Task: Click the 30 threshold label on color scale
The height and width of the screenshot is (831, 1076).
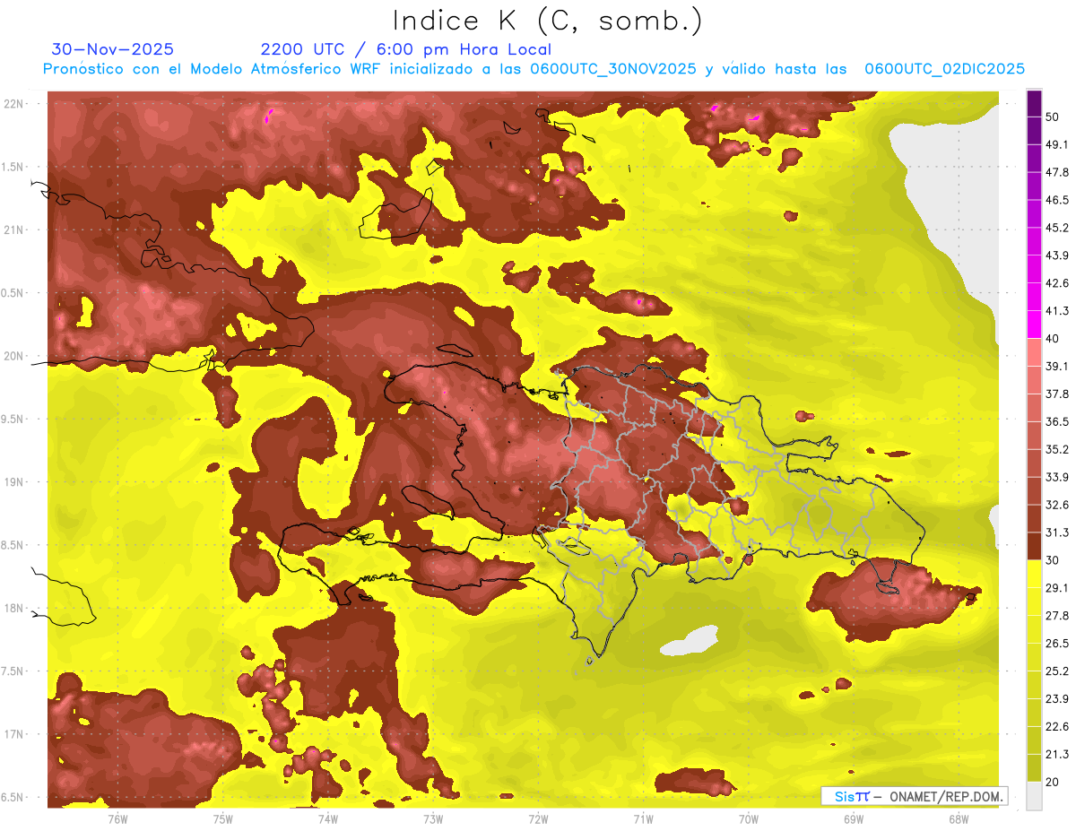Action: 1052,560
